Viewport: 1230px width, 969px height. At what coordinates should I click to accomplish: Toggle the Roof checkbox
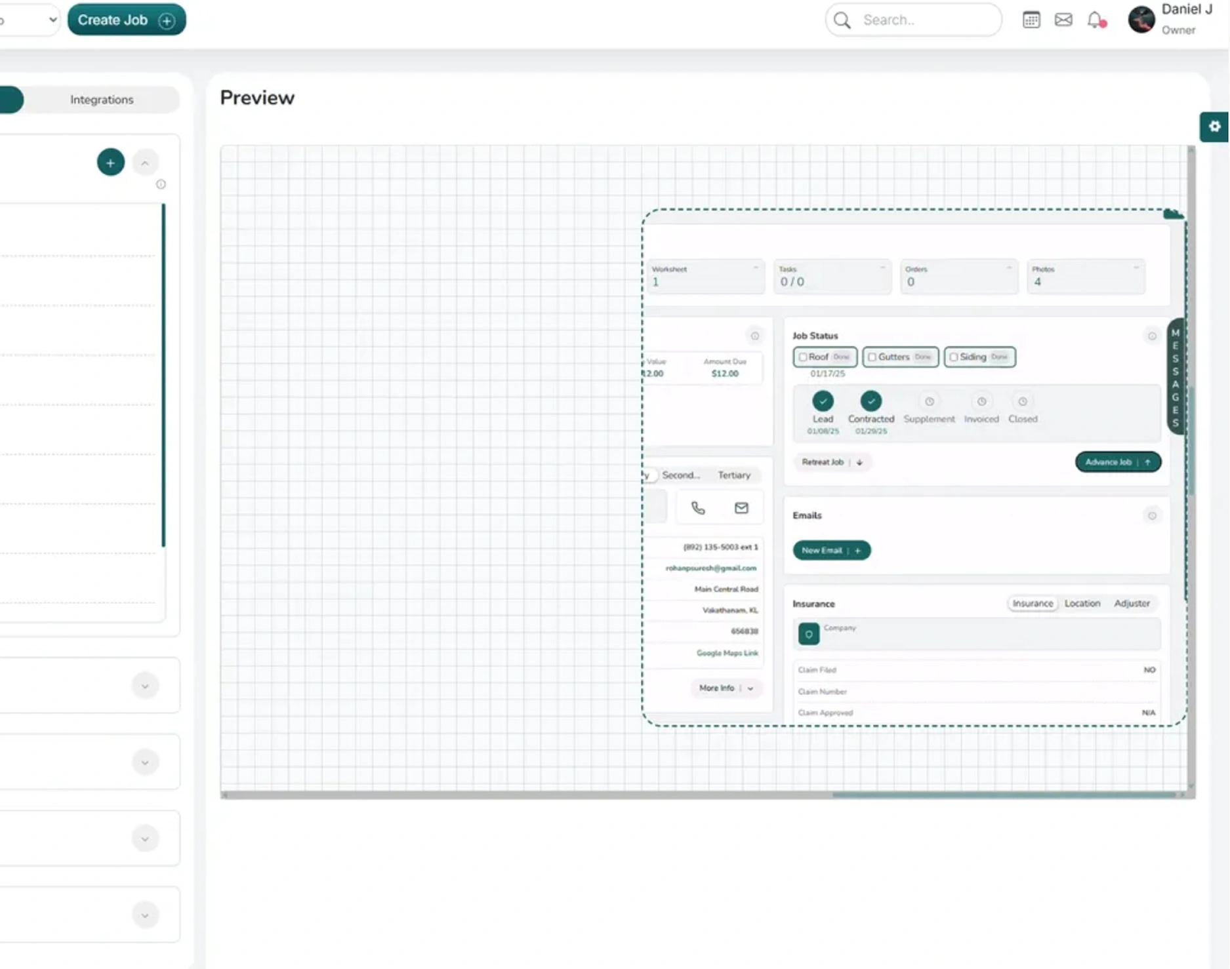[x=803, y=357]
